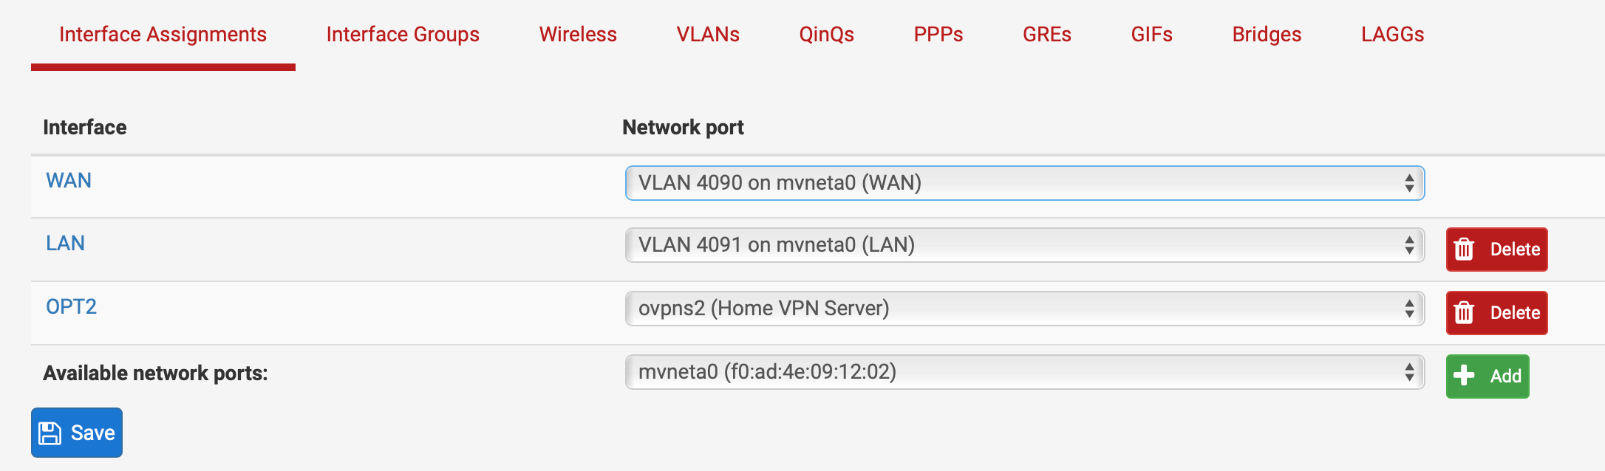
Task: Open the Wireless tab
Action: tap(578, 35)
